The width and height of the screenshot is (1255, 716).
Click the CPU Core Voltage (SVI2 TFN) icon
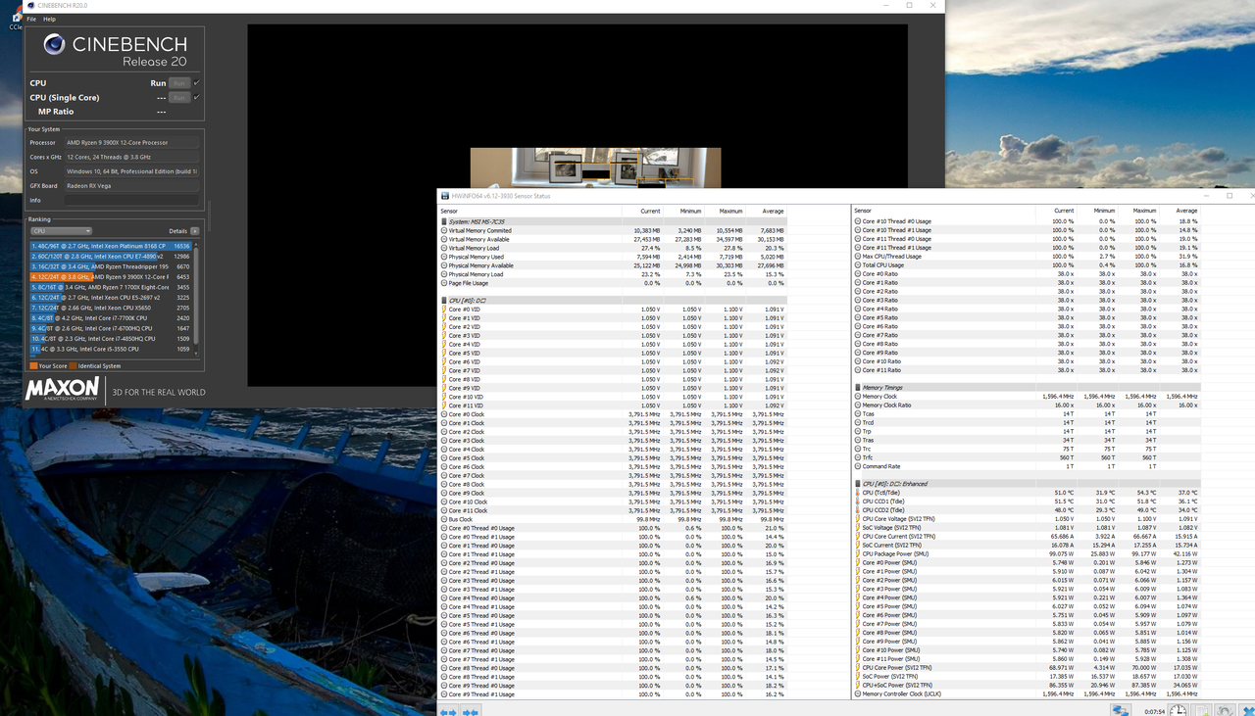[858, 519]
